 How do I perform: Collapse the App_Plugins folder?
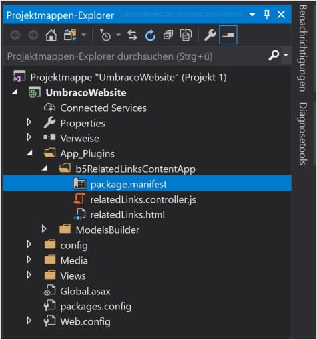click(29, 153)
